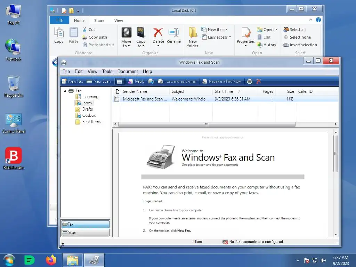
Task: Click Cut in the Clipboard group
Action: 89,30
